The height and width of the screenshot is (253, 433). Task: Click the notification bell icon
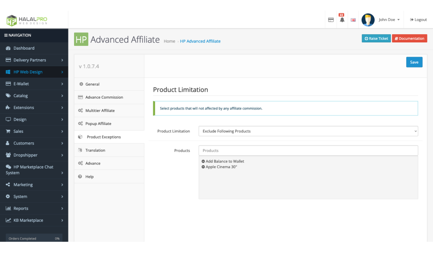tap(342, 20)
